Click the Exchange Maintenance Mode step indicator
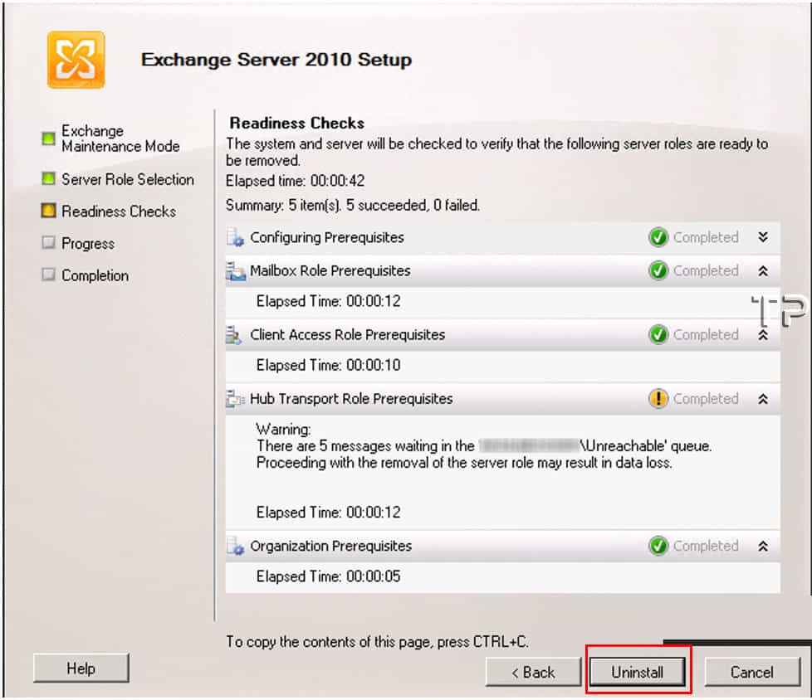812x700 pixels. click(x=49, y=139)
